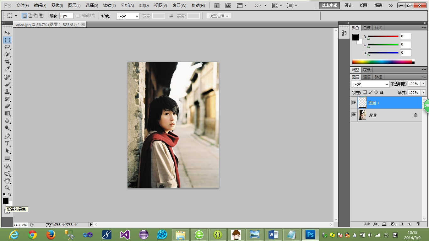Viewport: 429px width, 241px height.
Task: Toggle lock transparent pixels in Layers panel
Action: click(x=365, y=93)
